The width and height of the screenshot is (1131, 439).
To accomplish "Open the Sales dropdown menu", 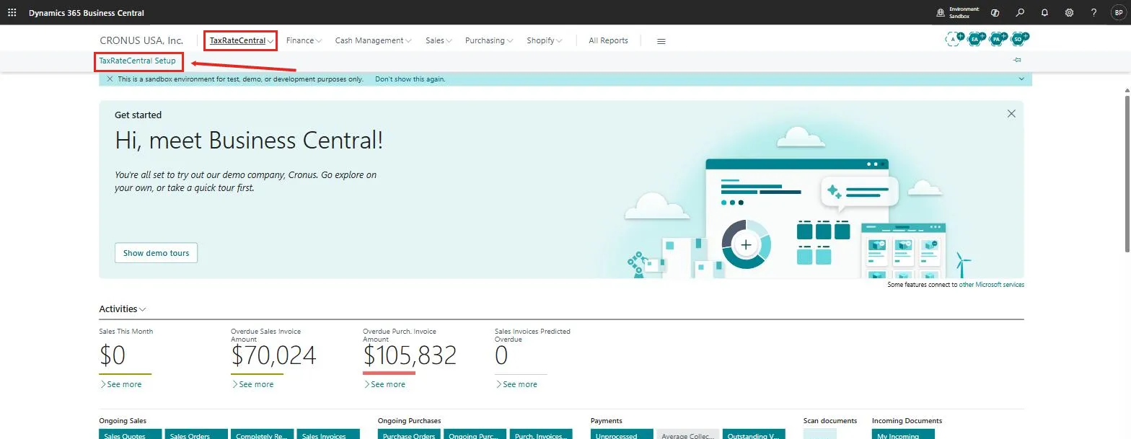I will tap(439, 41).
